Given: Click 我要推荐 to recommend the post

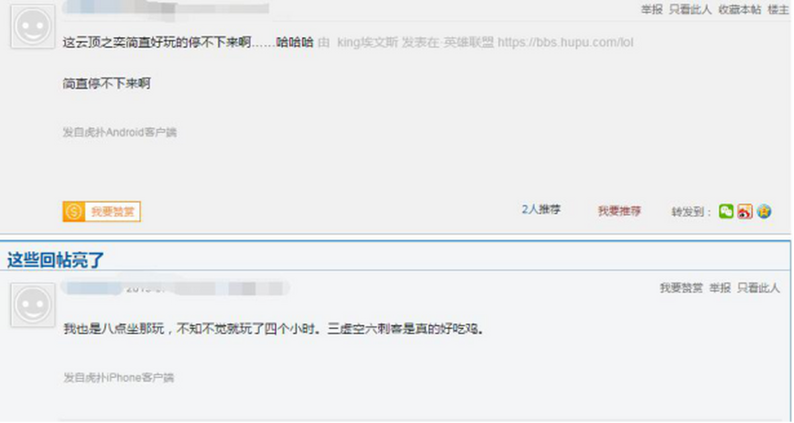Looking at the screenshot, I should coord(619,211).
